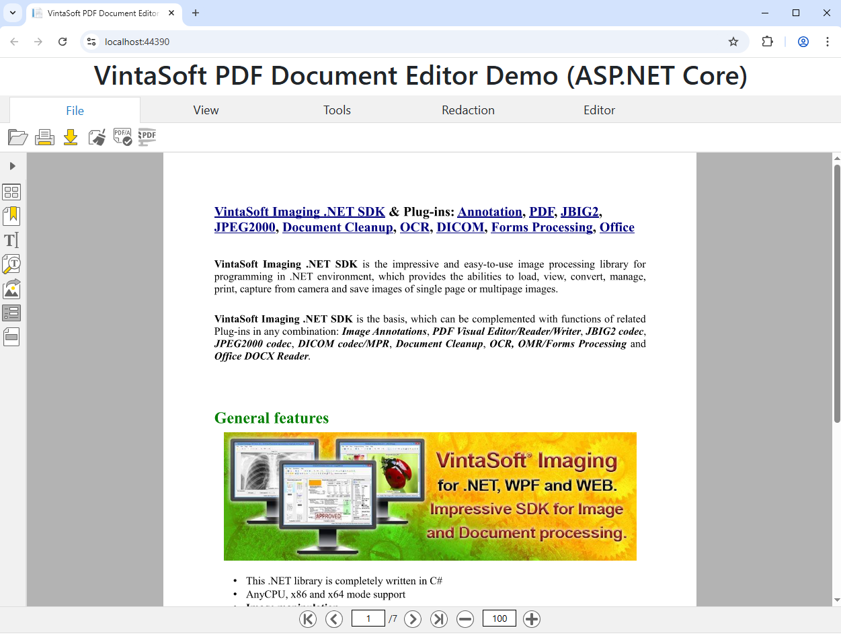The image size is (841, 644).
Task: Open the bottom sidebar page panel icon
Action: tap(11, 337)
